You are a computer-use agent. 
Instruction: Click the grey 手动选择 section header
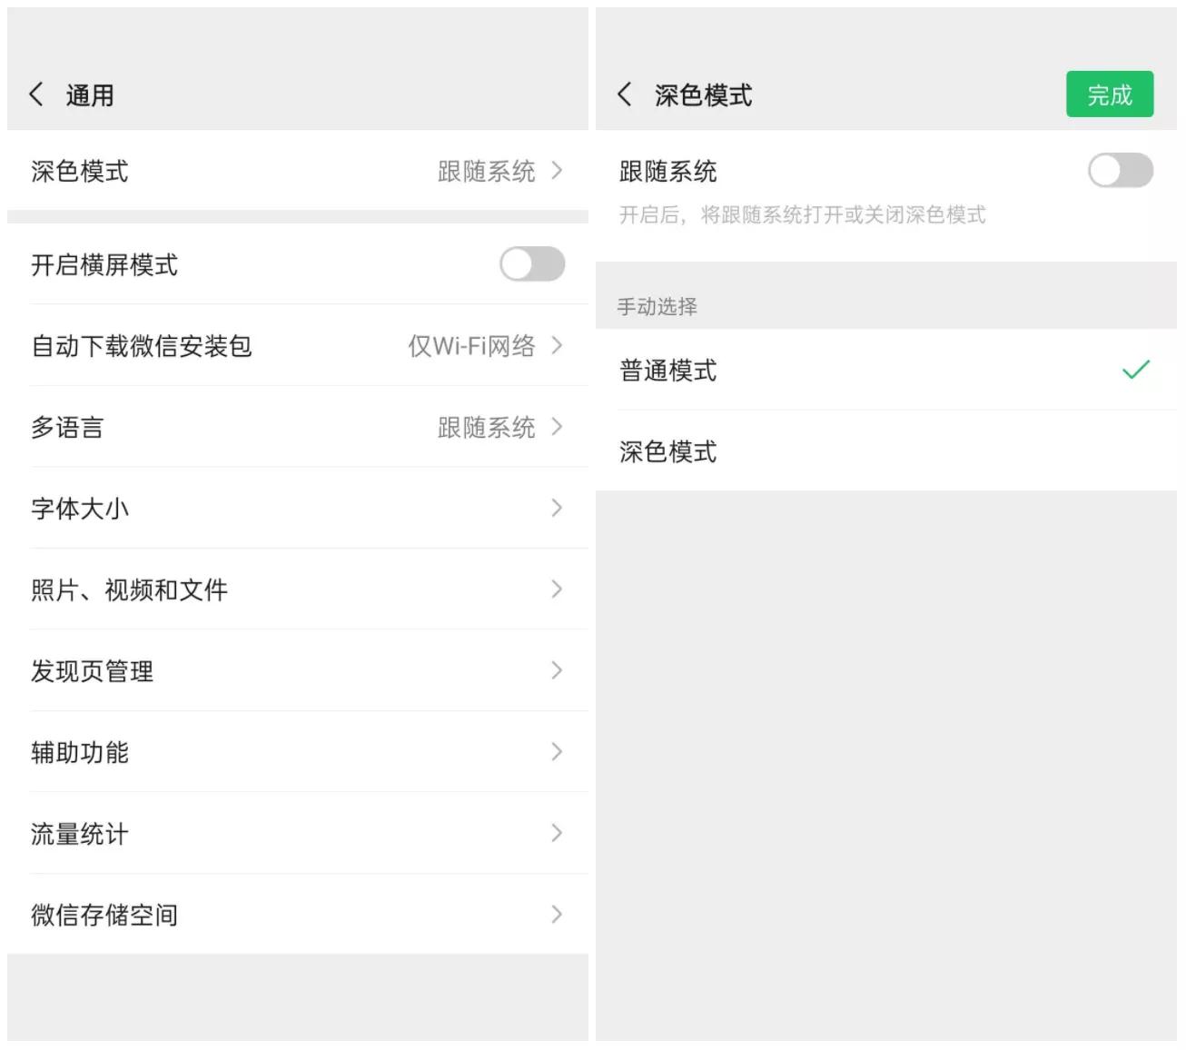[657, 306]
